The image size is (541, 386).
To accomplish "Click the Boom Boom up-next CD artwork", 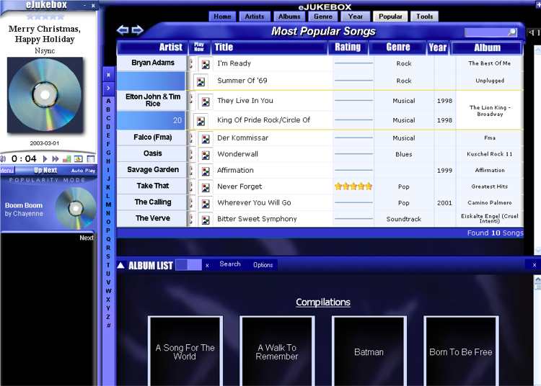I will (x=76, y=208).
